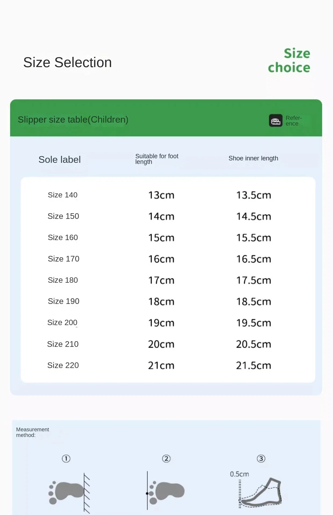333x515 pixels.
Task: Click the Slipper size table(Children) title
Action: coord(73,119)
